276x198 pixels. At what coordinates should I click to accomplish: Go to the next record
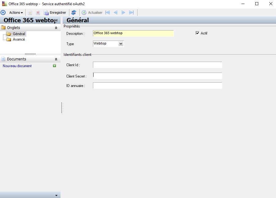point(123,13)
